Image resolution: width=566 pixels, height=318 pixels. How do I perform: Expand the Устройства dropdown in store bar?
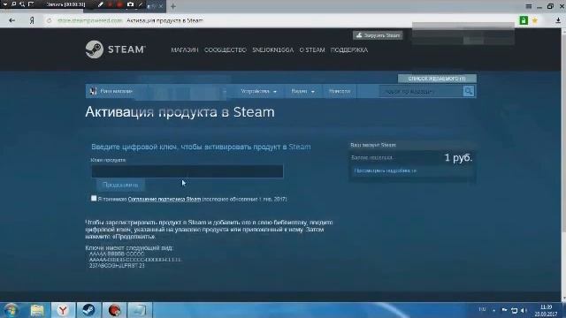pyautogui.click(x=258, y=91)
